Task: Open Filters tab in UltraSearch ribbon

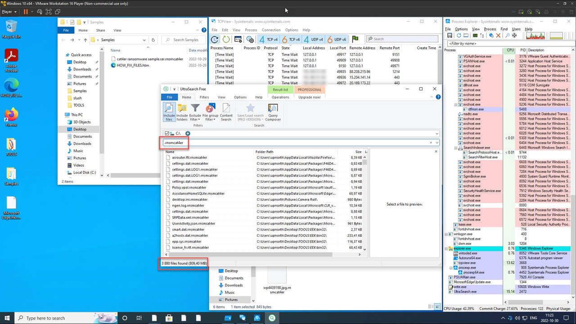Action: (x=204, y=97)
